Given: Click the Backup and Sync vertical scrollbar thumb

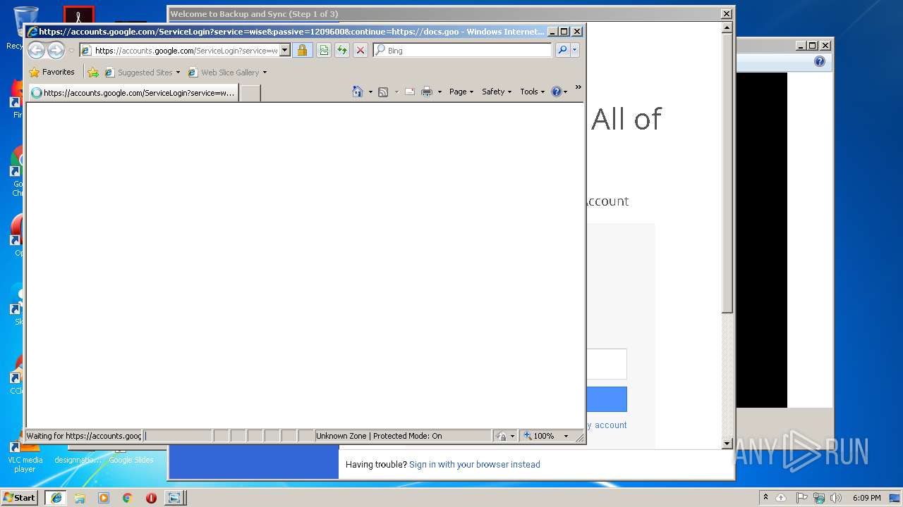Looking at the screenshot, I should pyautogui.click(x=727, y=174).
